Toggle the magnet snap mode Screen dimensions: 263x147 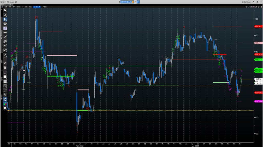5,99
